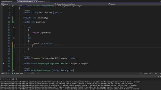This screenshot has height=90, width=161.
Task: Click the references CodeLens above Quantity property
Action: [27, 20]
